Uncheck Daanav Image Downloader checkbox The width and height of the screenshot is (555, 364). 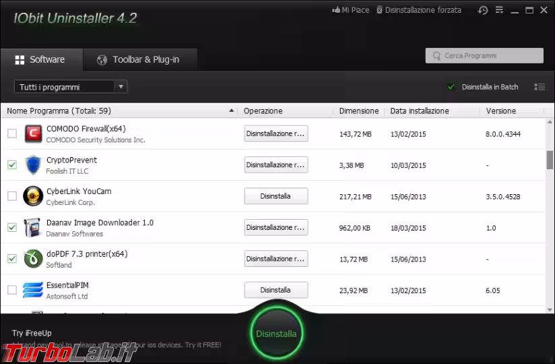click(12, 227)
